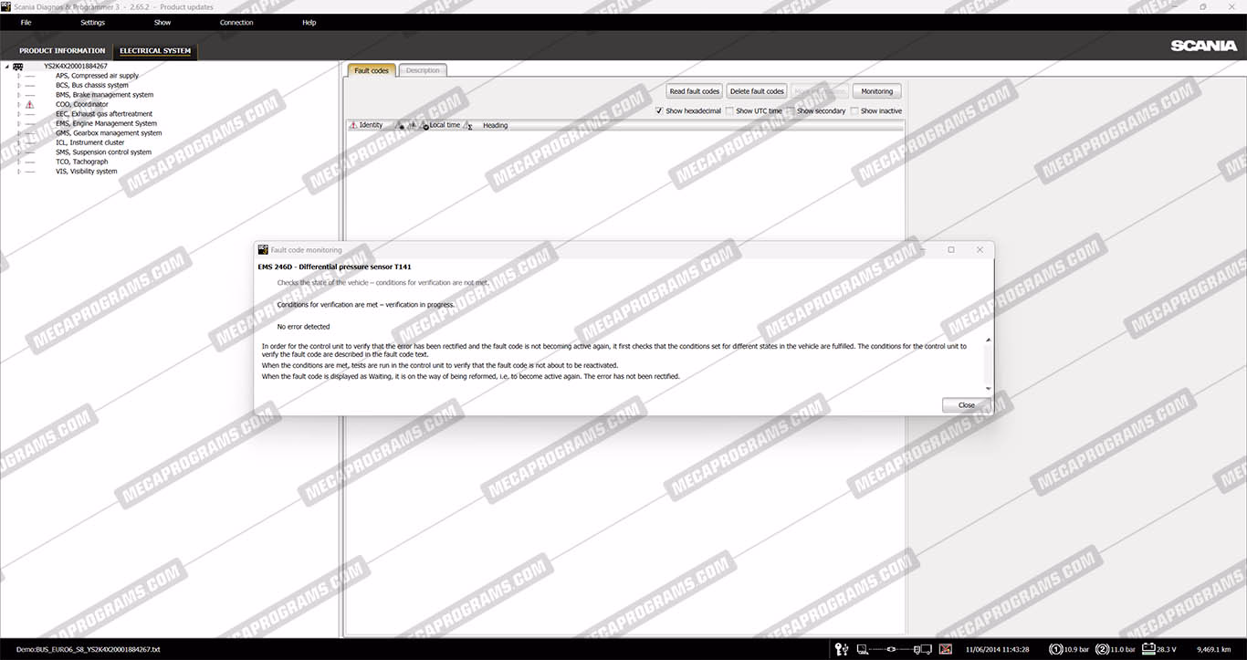Click dialog text scrollbar down arrow
The width and height of the screenshot is (1247, 660).
click(988, 388)
